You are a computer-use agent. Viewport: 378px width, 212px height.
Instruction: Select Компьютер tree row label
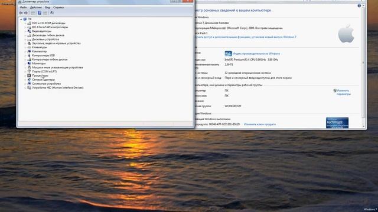tap(40, 51)
